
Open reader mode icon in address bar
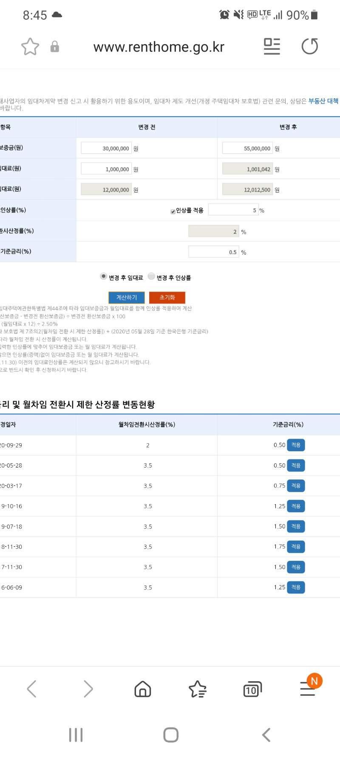coord(272,46)
